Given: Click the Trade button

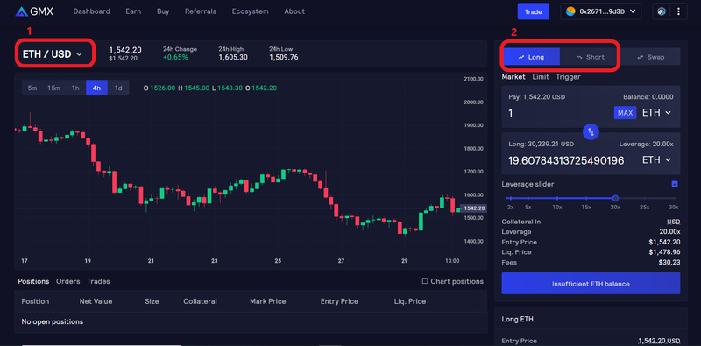Looking at the screenshot, I should 534,11.
